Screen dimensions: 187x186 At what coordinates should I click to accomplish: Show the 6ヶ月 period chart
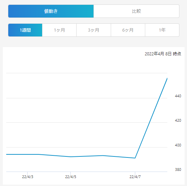point(128,30)
